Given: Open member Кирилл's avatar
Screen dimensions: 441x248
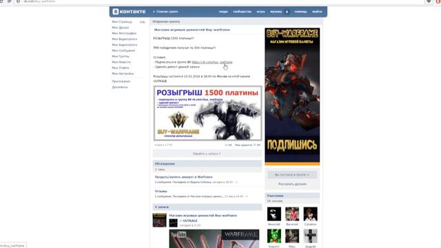Looking at the screenshot, I should click(274, 236).
